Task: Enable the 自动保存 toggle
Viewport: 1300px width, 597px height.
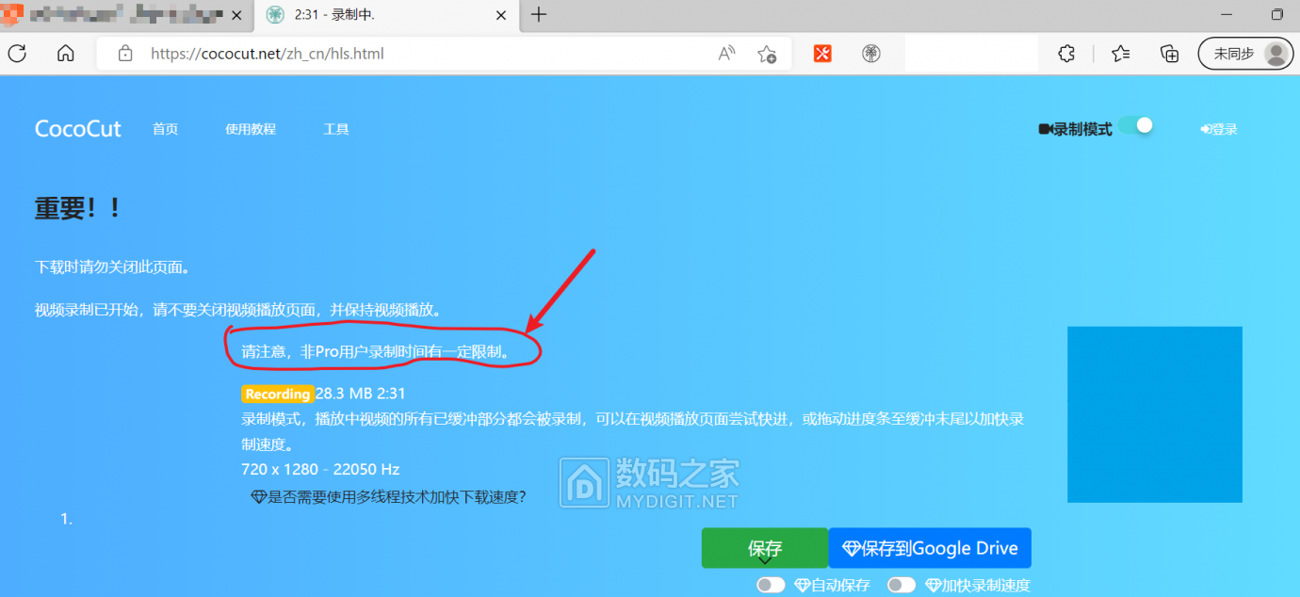Action: [771, 585]
